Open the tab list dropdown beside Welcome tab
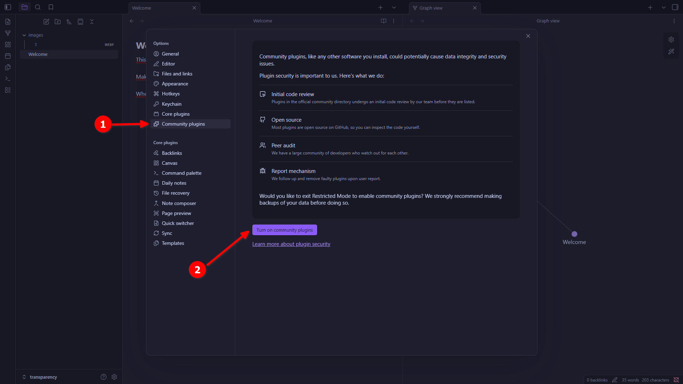This screenshot has width=683, height=384. pyautogui.click(x=394, y=7)
